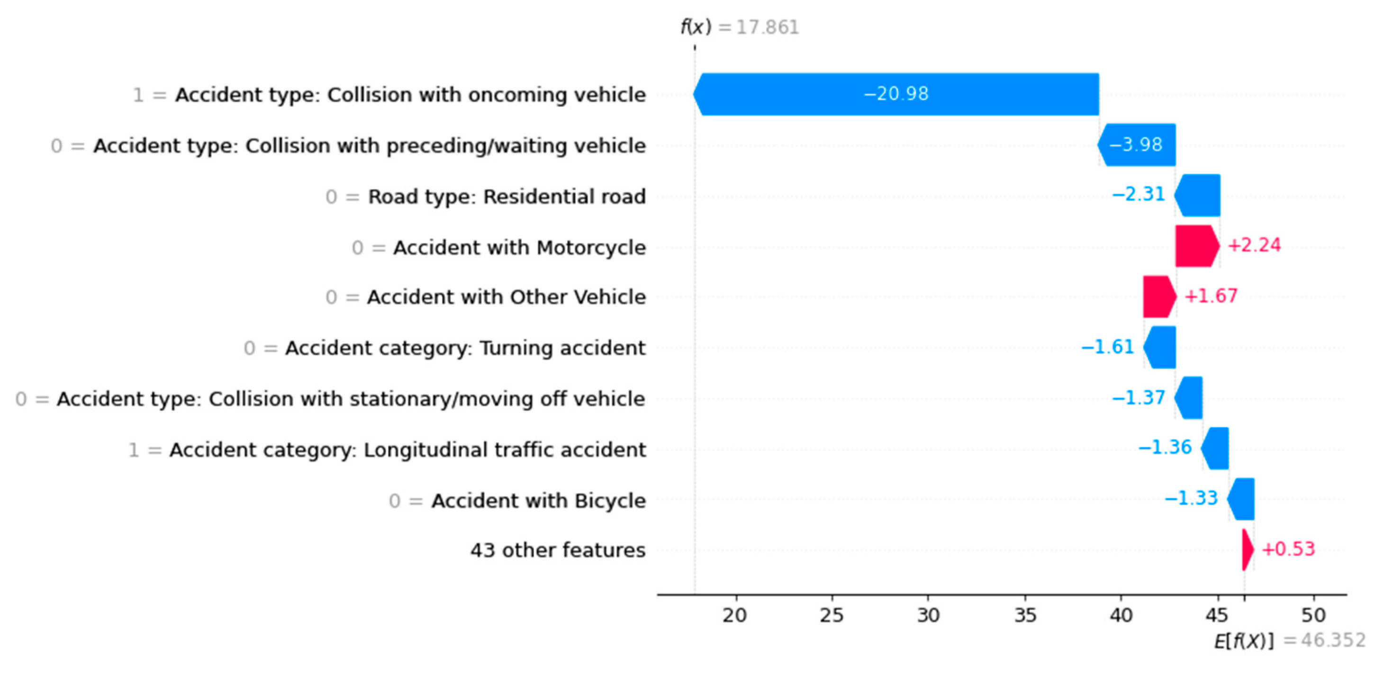Click the f(x) = 17.861 text
This screenshot has height=674, width=1375.
739,27
